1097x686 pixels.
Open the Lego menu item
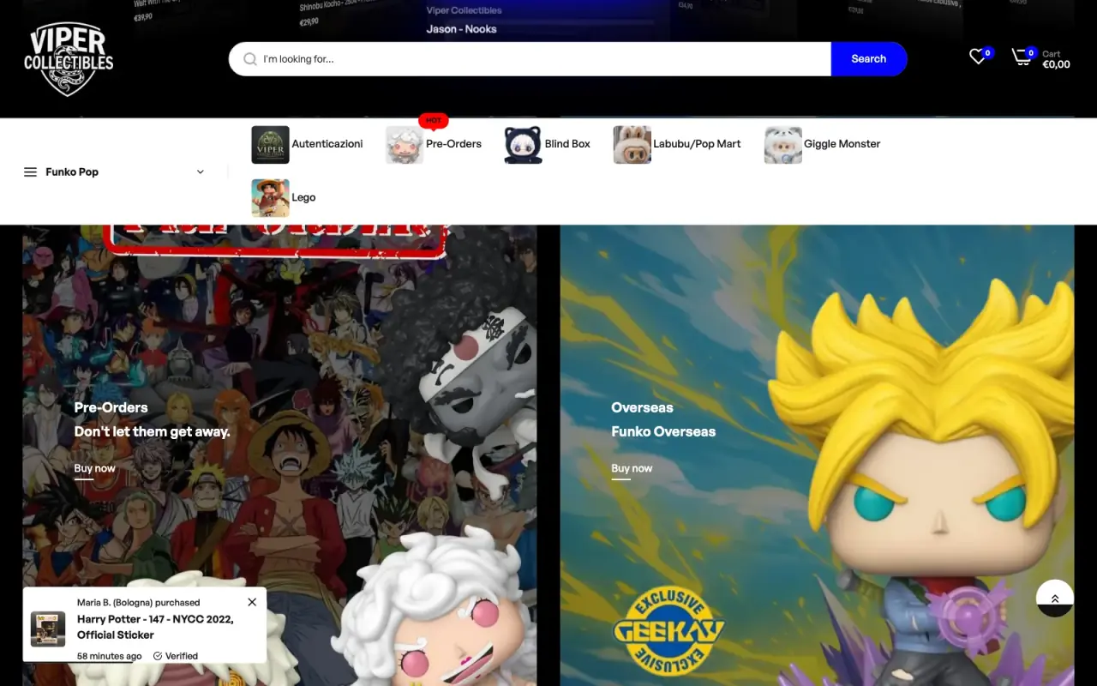(303, 197)
